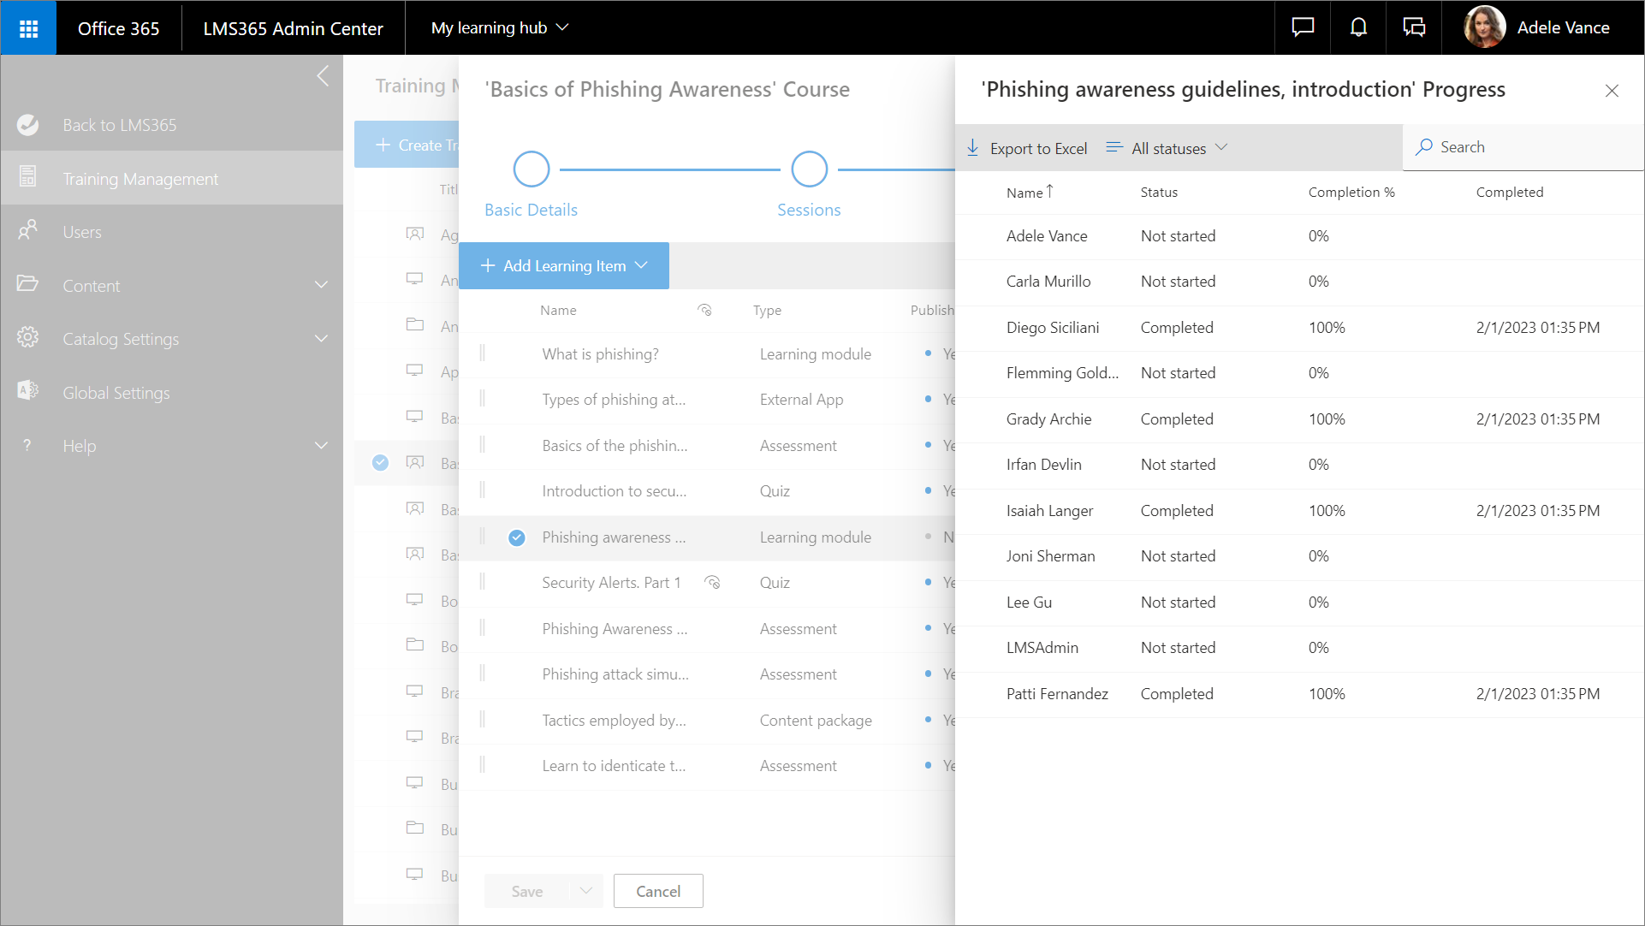The width and height of the screenshot is (1645, 926).
Task: Click the chat bubble icon in header
Action: click(1303, 27)
